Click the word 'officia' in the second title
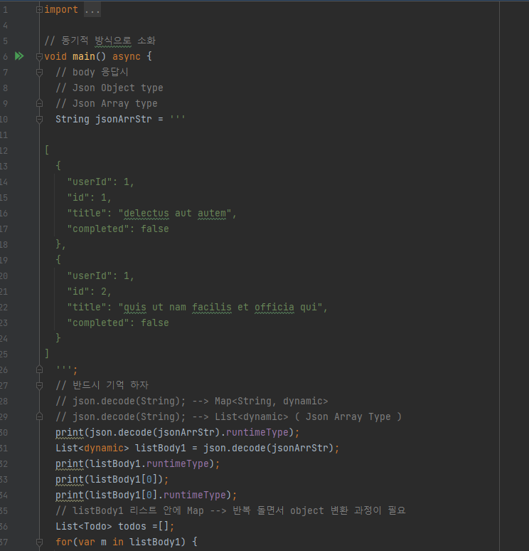The width and height of the screenshot is (529, 551). click(274, 307)
